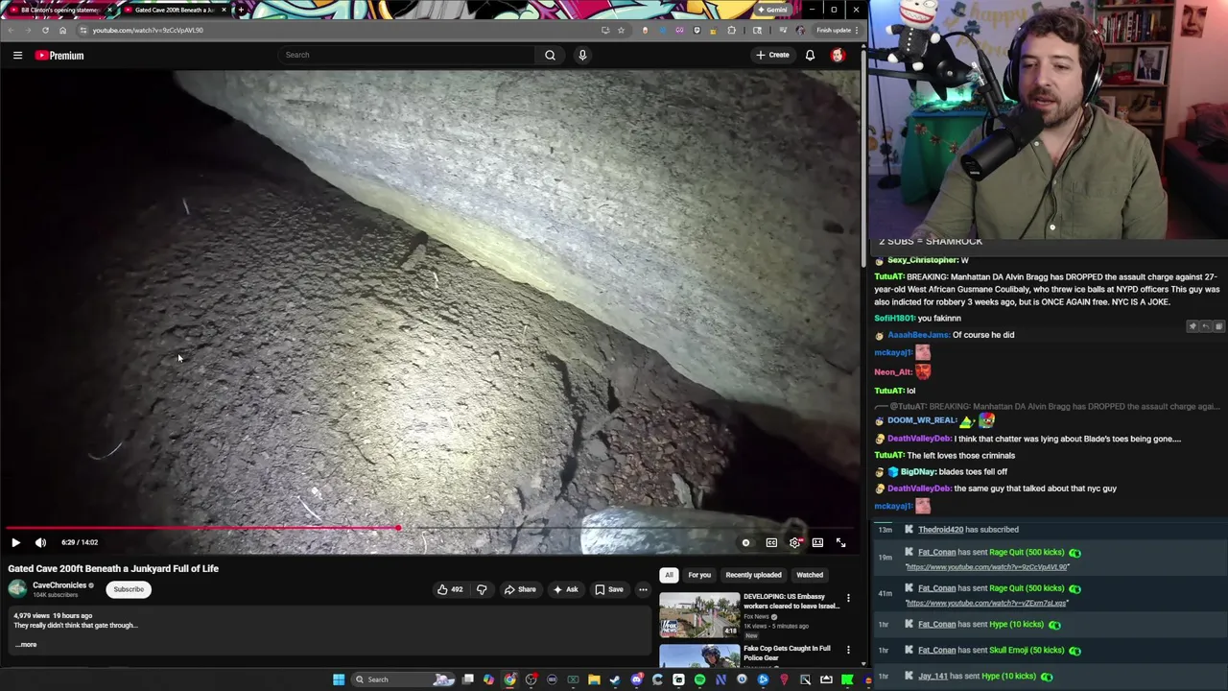Open the YouTube account avatar menu
This screenshot has width=1228, height=691.
point(838,55)
